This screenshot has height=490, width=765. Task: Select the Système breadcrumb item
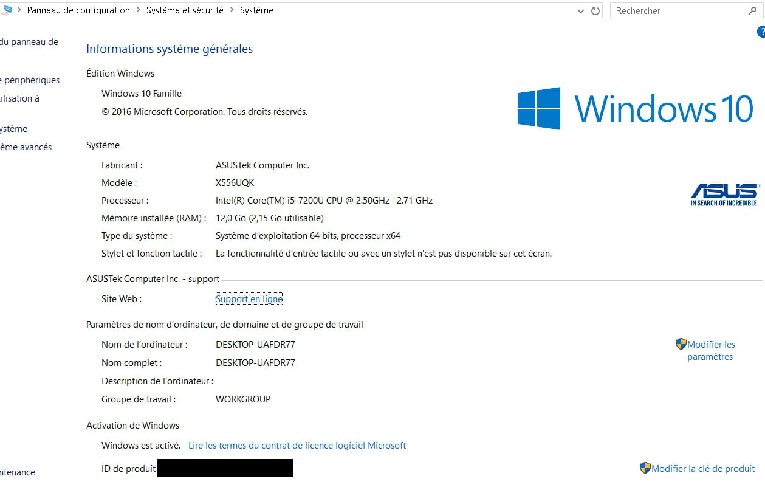point(256,10)
